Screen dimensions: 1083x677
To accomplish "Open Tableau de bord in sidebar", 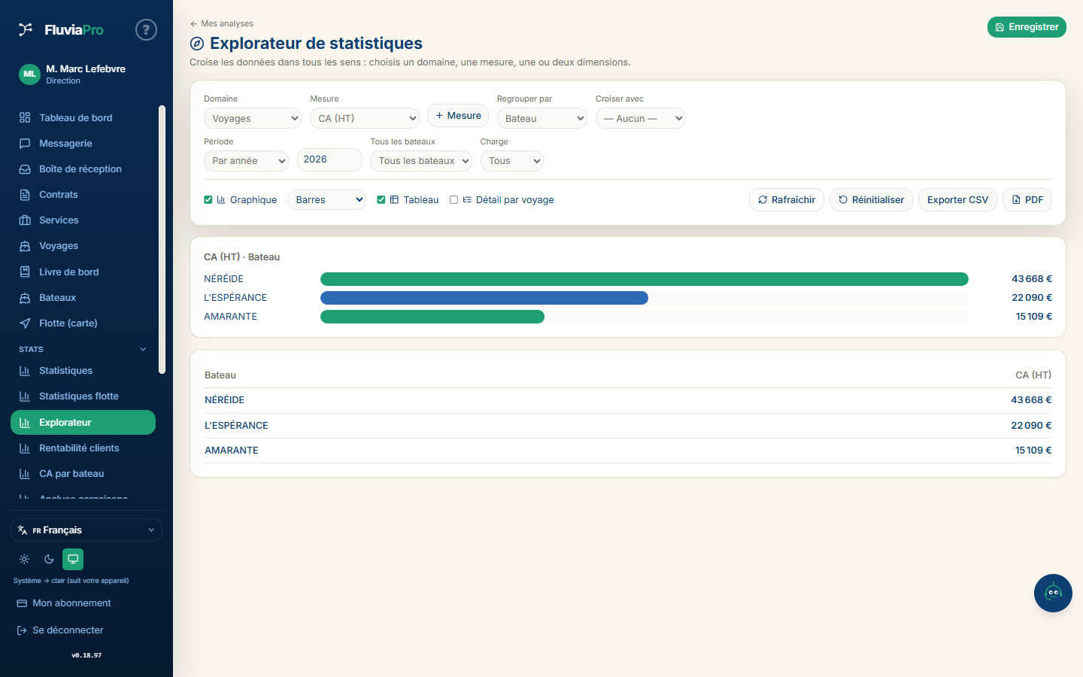I will coord(83,117).
